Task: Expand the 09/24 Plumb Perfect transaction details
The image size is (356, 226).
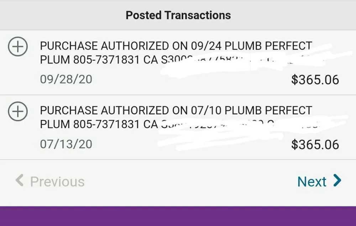Action: coord(17,47)
